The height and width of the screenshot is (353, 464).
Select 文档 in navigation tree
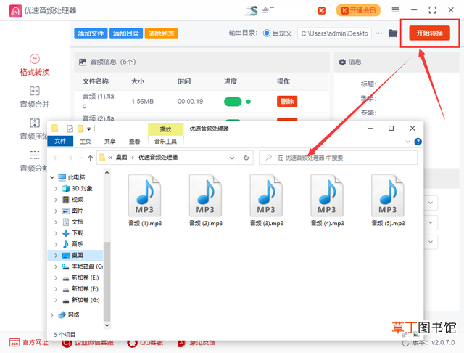pyautogui.click(x=78, y=222)
